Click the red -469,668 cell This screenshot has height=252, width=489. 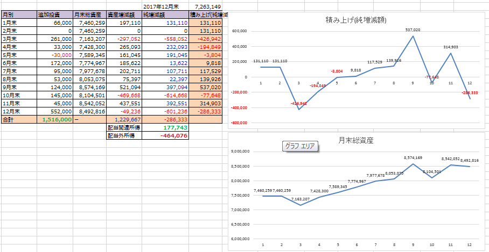(x=124, y=96)
